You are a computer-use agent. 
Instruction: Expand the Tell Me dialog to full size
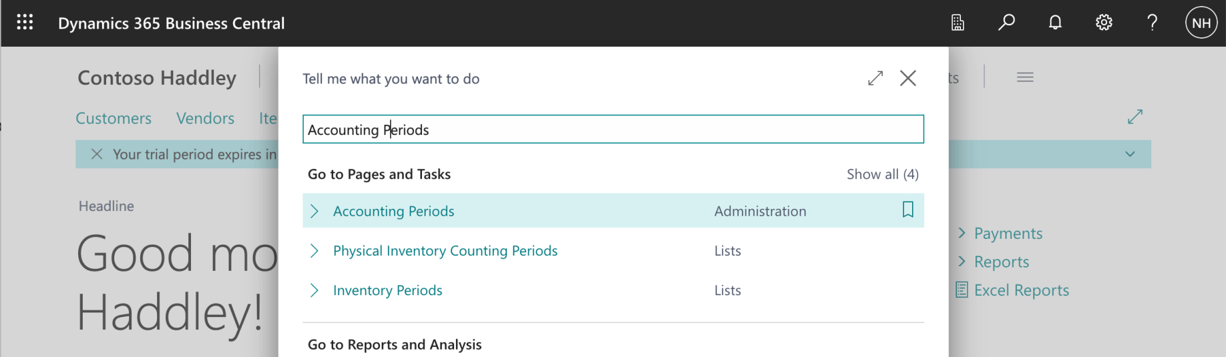point(875,78)
